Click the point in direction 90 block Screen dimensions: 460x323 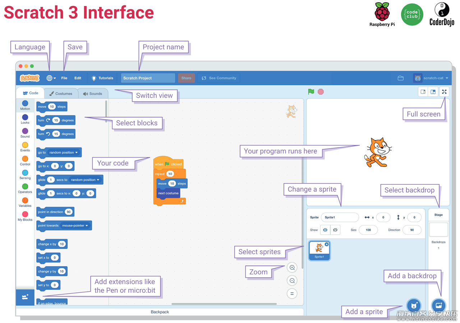pos(55,212)
